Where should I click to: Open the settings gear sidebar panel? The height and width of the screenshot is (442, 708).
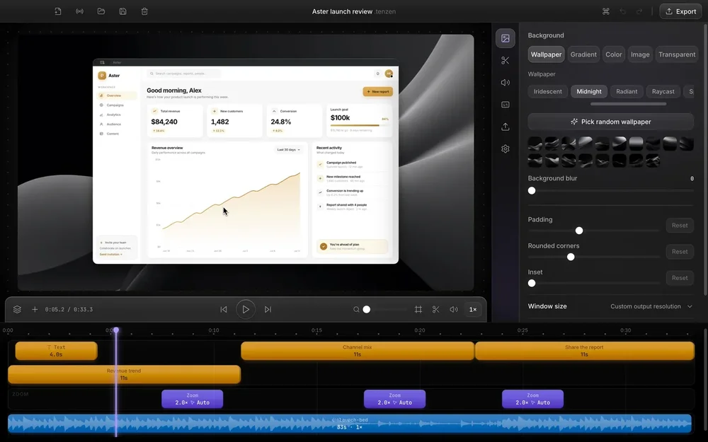(506, 149)
